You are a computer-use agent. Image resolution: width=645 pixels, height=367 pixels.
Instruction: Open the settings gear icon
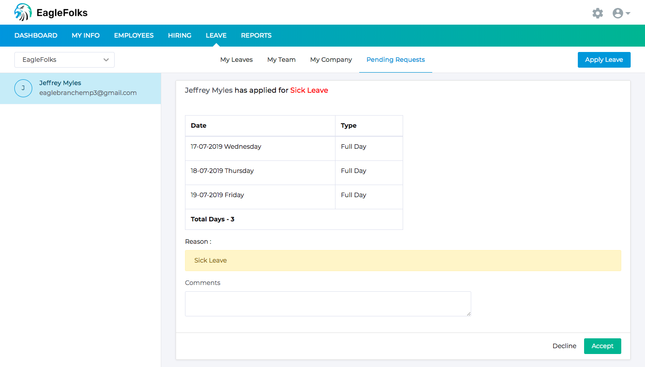pyautogui.click(x=598, y=13)
